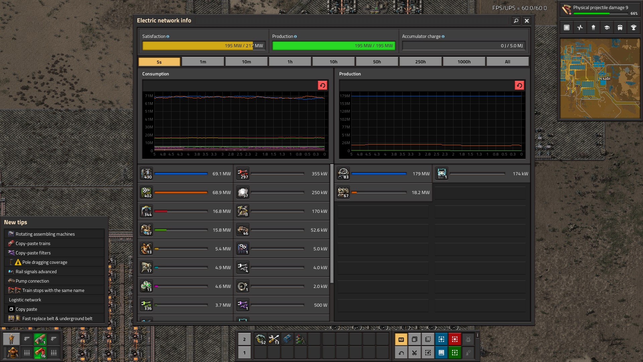The height and width of the screenshot is (362, 643).
Task: Open Rail signals advanced tip
Action: (x=54, y=271)
